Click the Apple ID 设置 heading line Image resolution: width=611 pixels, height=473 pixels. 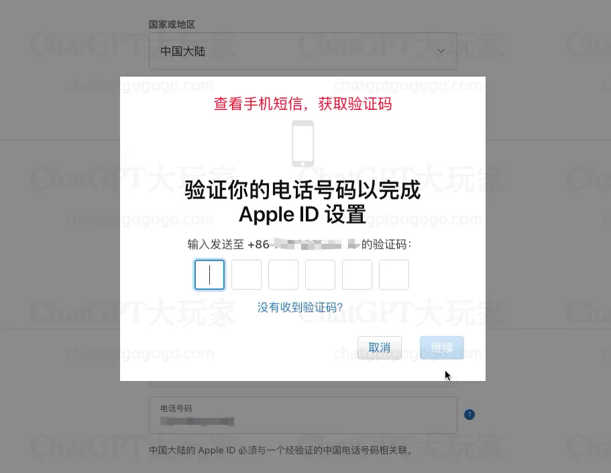click(x=302, y=214)
